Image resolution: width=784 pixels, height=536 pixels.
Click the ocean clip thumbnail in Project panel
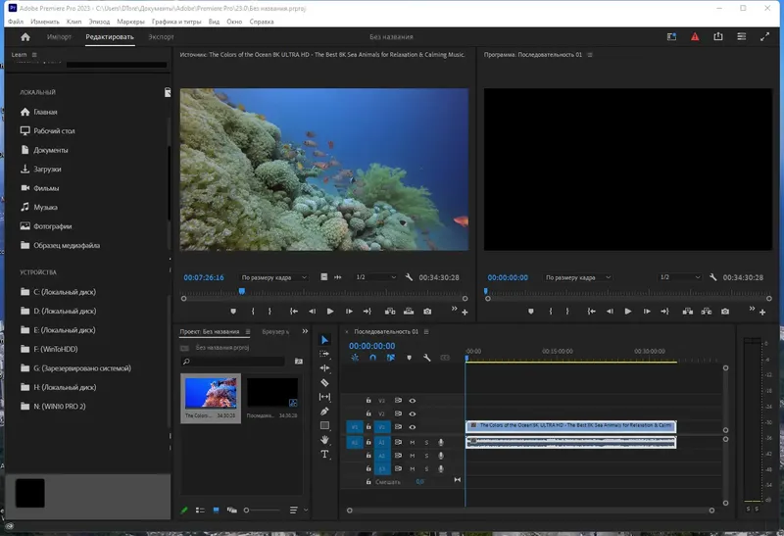(211, 393)
